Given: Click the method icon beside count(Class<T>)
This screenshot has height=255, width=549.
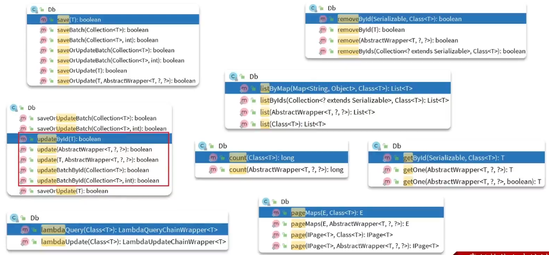Looking at the screenshot, I should [x=213, y=157].
